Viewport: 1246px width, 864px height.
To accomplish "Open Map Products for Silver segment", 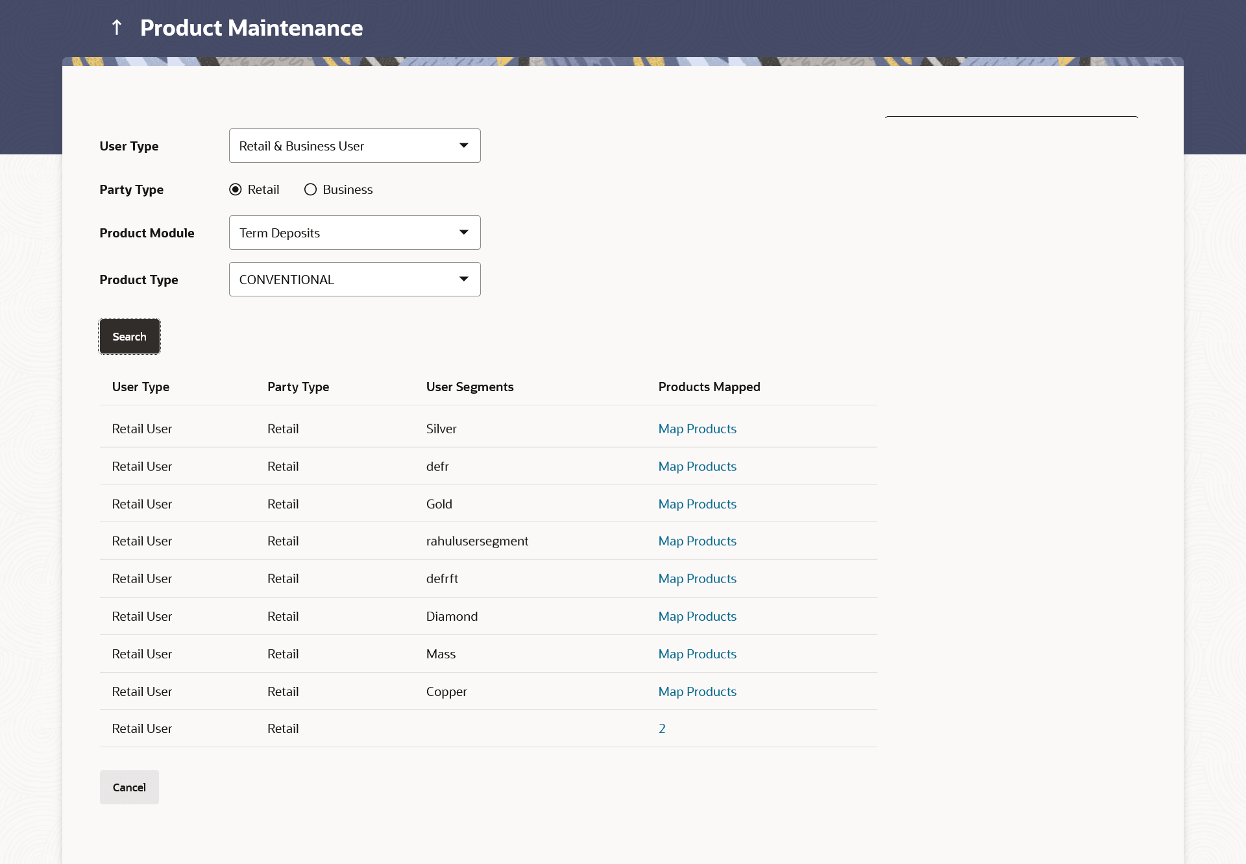I will (x=697, y=429).
